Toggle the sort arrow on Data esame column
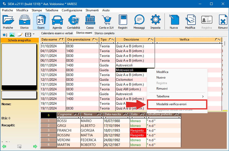Viewport: 229px width, 151px height. (x=63, y=40)
